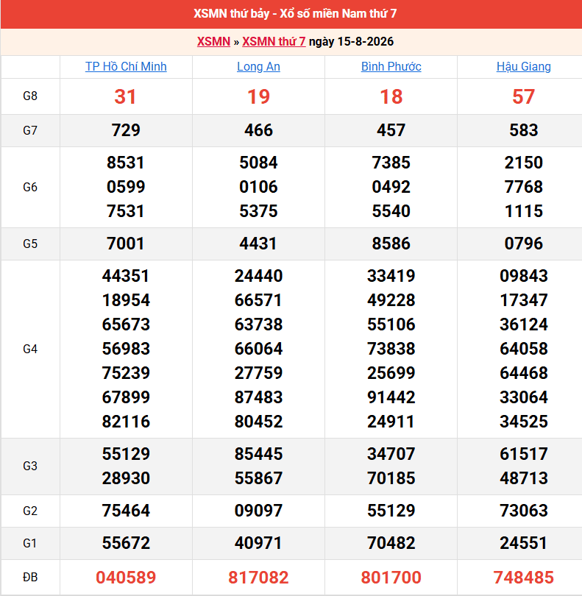Click the G7 number 583 for Hậu Giang
582x596 pixels.
(523, 130)
